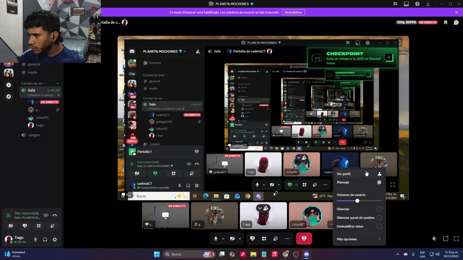This screenshot has height=260, width=463.
Task: Select the Tiago participant tile
Action: click(x=263, y=216)
